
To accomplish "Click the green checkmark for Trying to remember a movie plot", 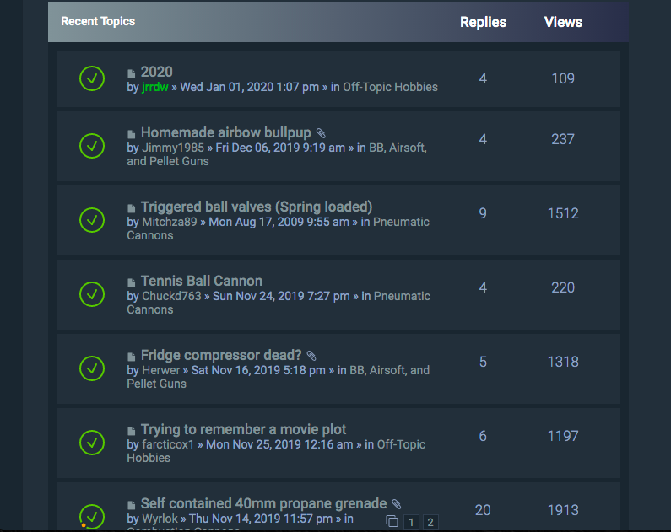I will (x=92, y=443).
